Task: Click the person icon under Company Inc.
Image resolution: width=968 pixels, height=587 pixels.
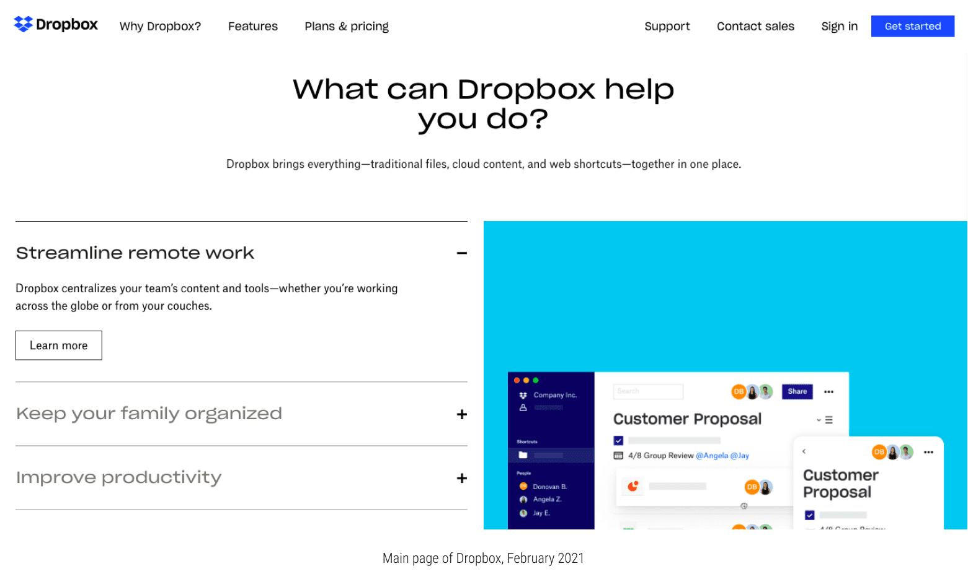Action: 523,407
